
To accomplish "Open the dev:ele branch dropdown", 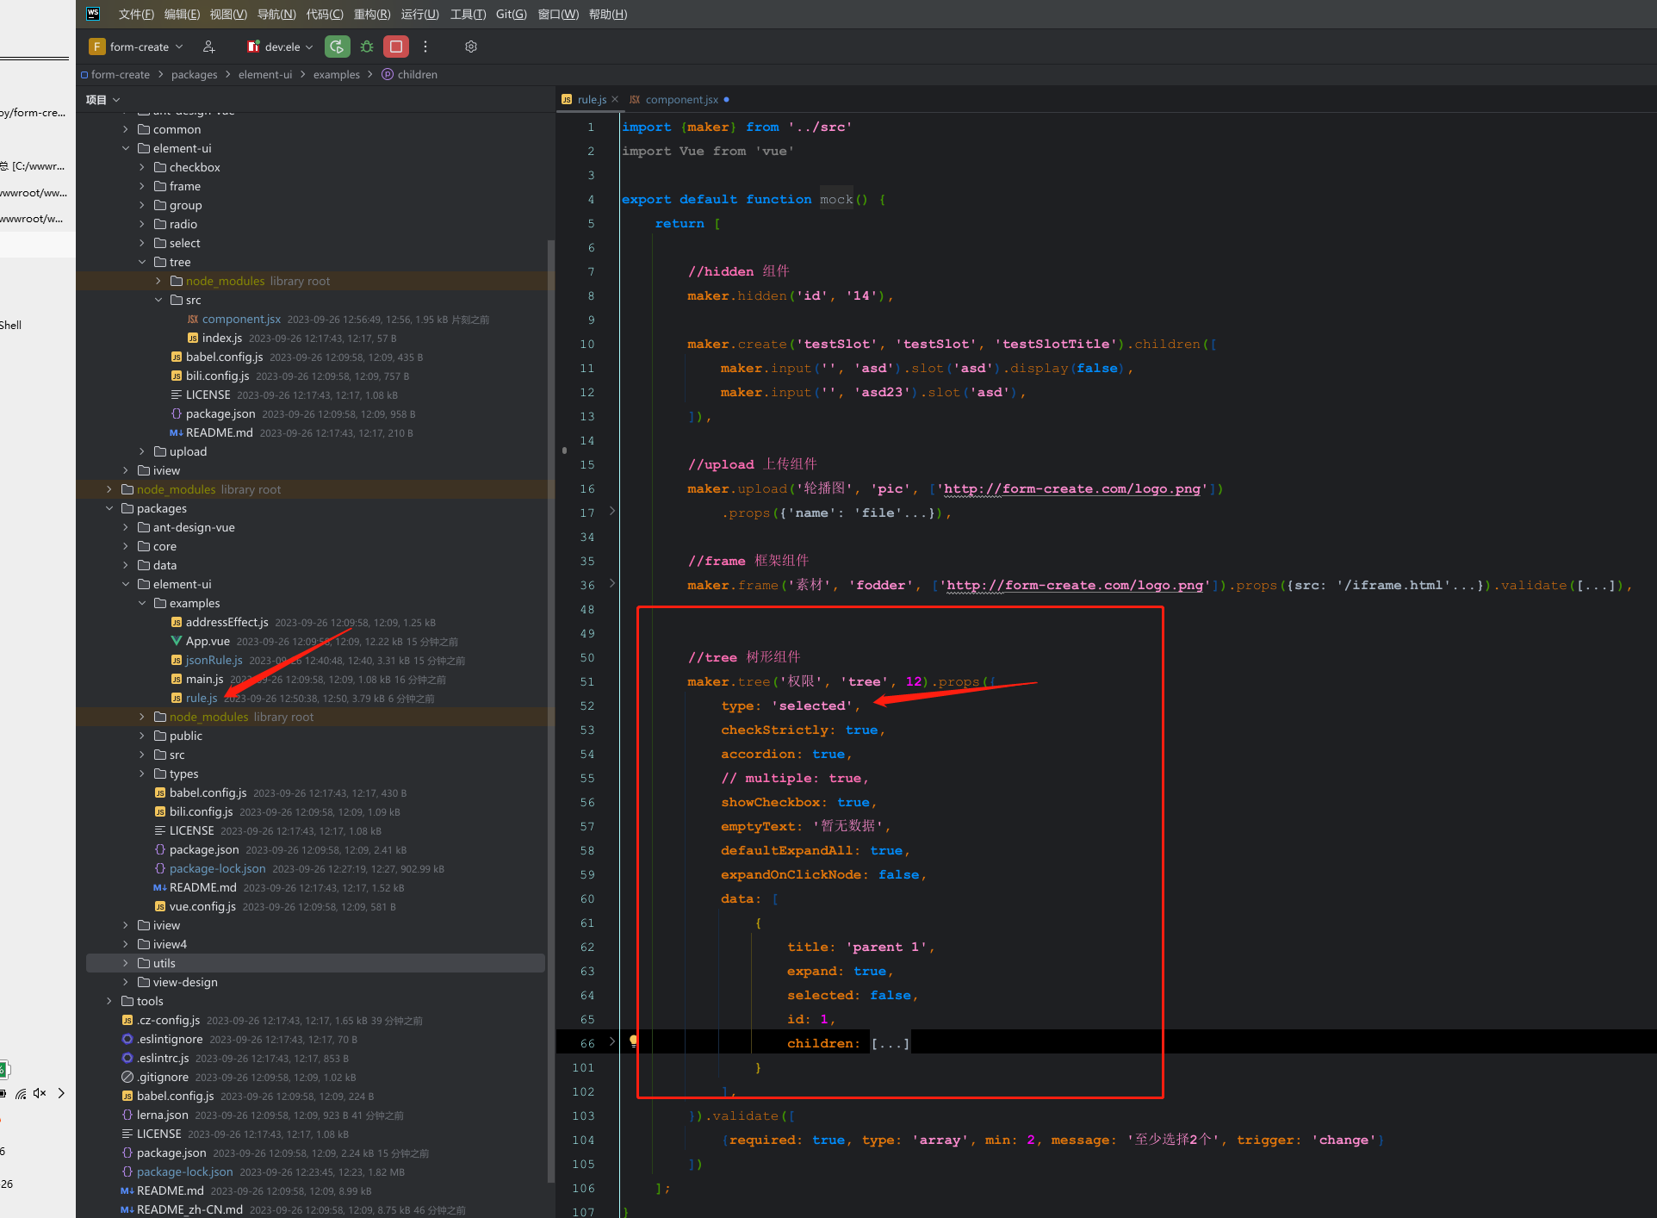I will click(x=277, y=47).
